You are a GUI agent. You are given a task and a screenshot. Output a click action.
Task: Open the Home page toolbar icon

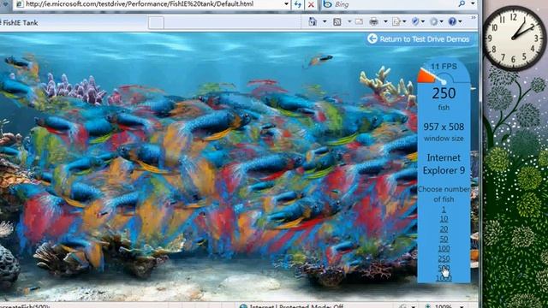click(313, 21)
